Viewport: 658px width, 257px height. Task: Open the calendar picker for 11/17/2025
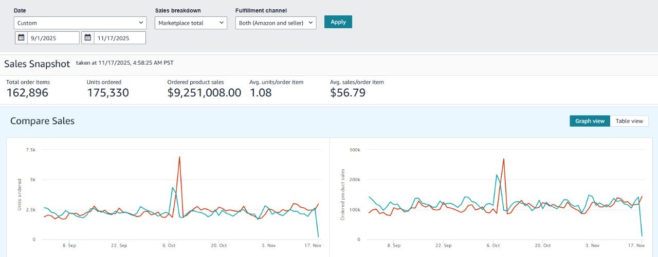(x=88, y=38)
